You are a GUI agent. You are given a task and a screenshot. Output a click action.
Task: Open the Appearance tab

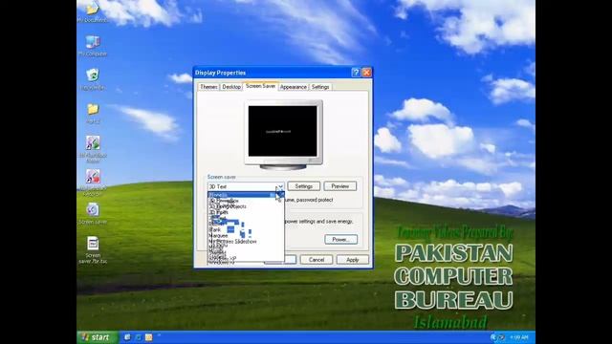click(x=294, y=87)
